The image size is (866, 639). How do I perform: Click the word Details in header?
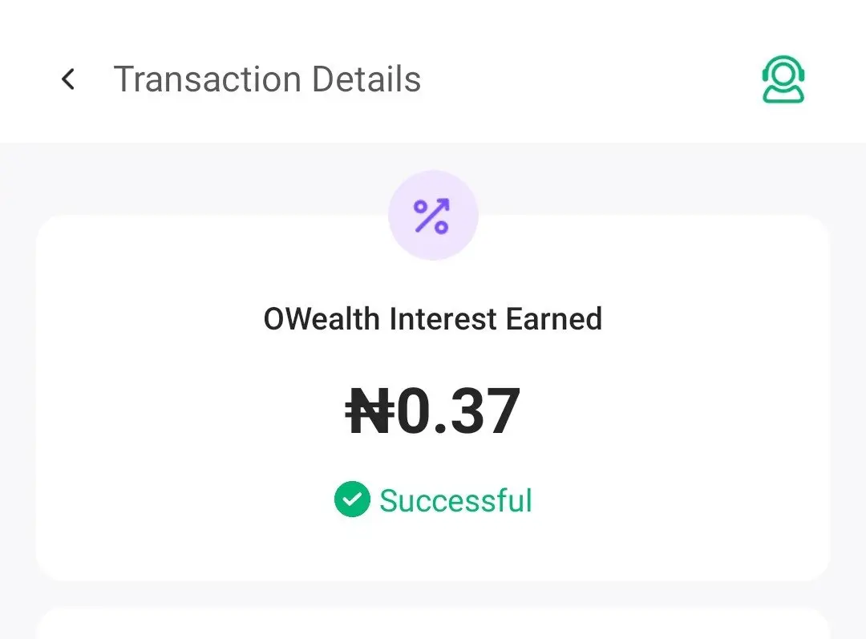pos(366,79)
